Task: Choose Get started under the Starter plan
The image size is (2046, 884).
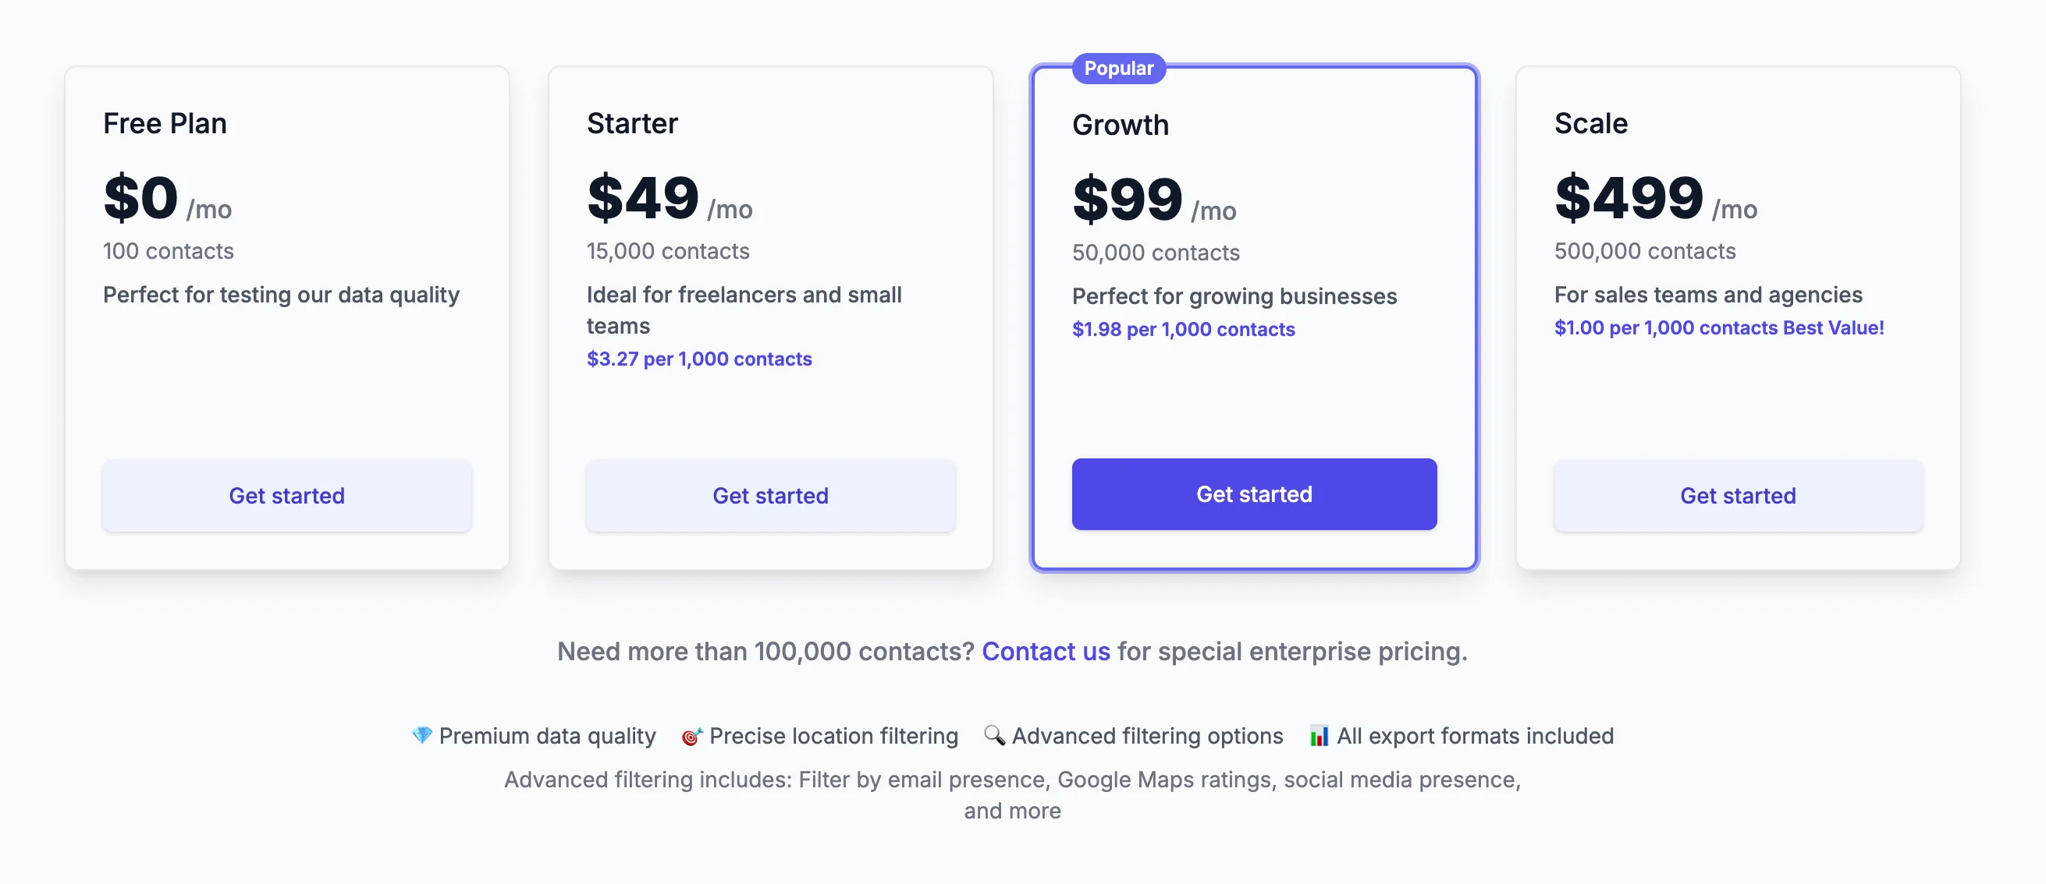Action: 769,495
